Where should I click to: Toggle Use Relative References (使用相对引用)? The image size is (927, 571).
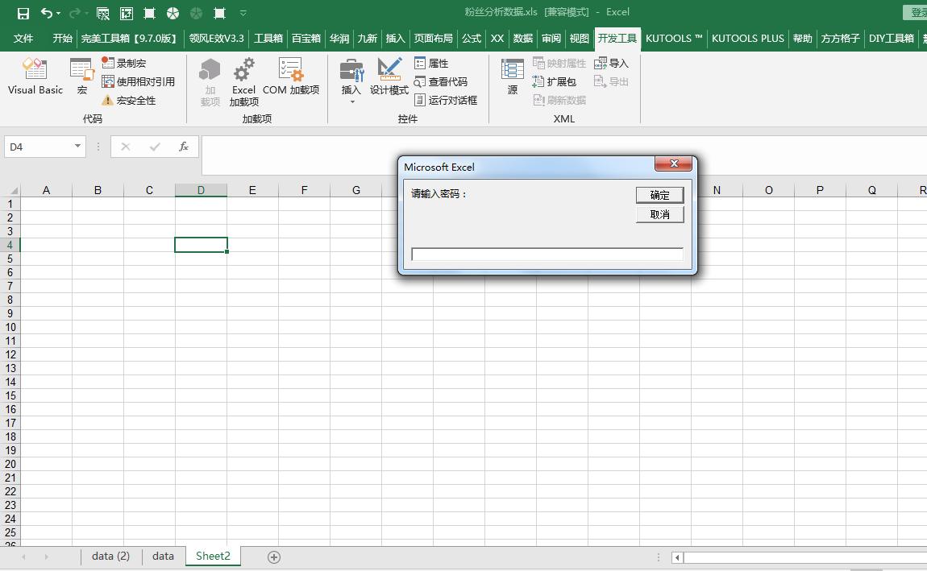139,81
